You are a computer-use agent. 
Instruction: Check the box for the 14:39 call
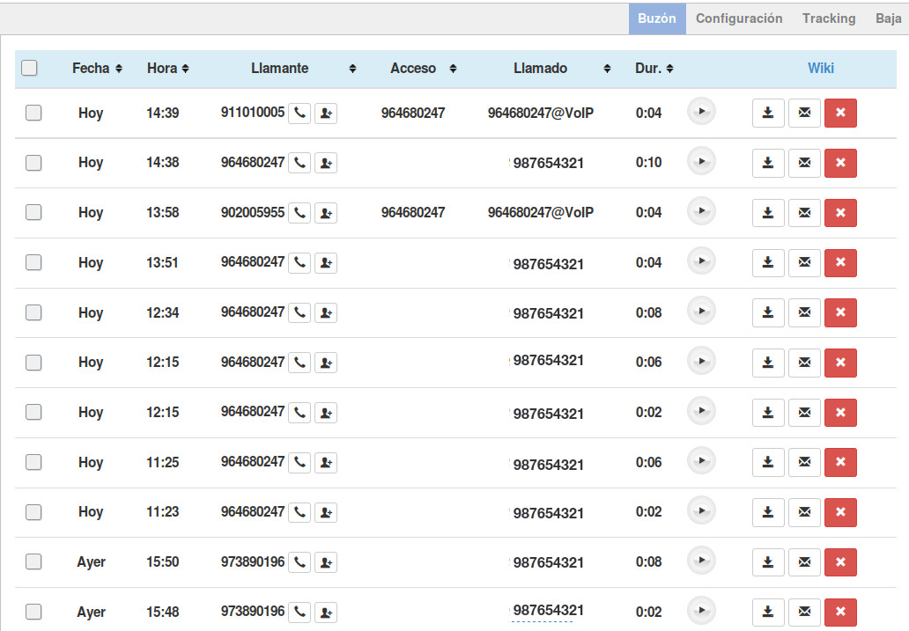(x=33, y=113)
